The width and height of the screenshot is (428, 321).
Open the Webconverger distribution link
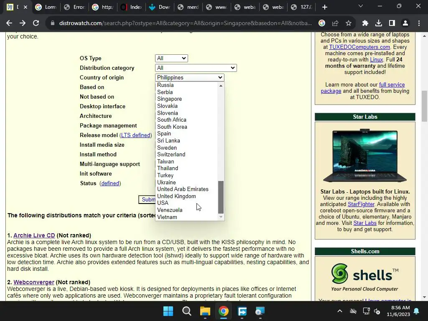pos(34,282)
